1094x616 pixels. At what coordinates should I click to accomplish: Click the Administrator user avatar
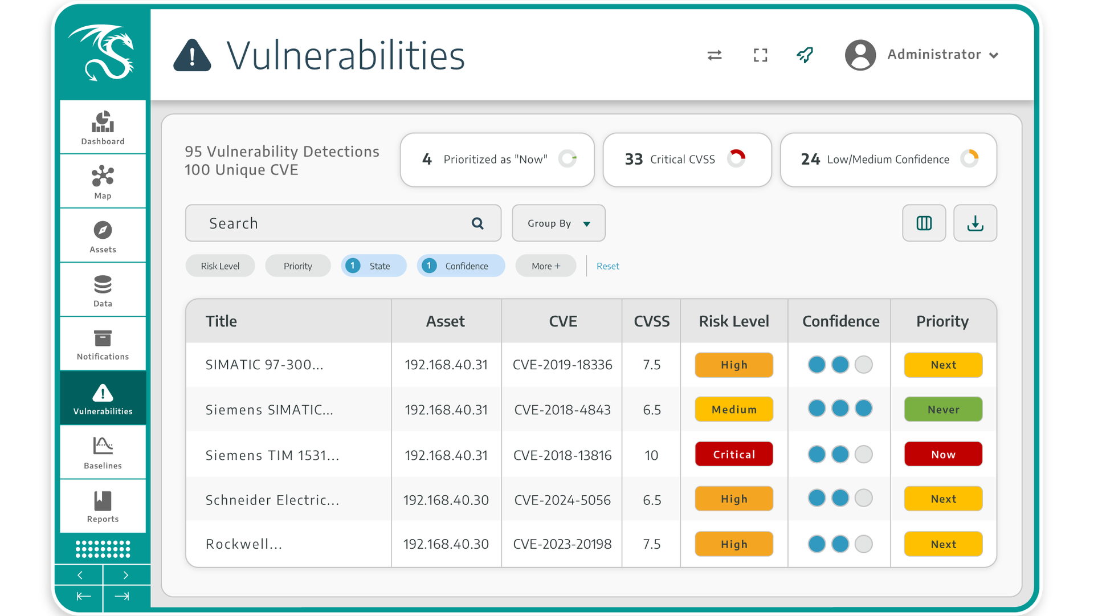(860, 55)
